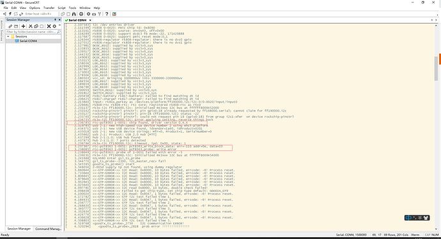Open Find with the binoculars icon
This screenshot has width=441, height=239.
73,14
